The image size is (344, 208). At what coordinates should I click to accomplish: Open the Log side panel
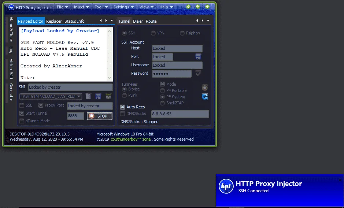(11, 50)
